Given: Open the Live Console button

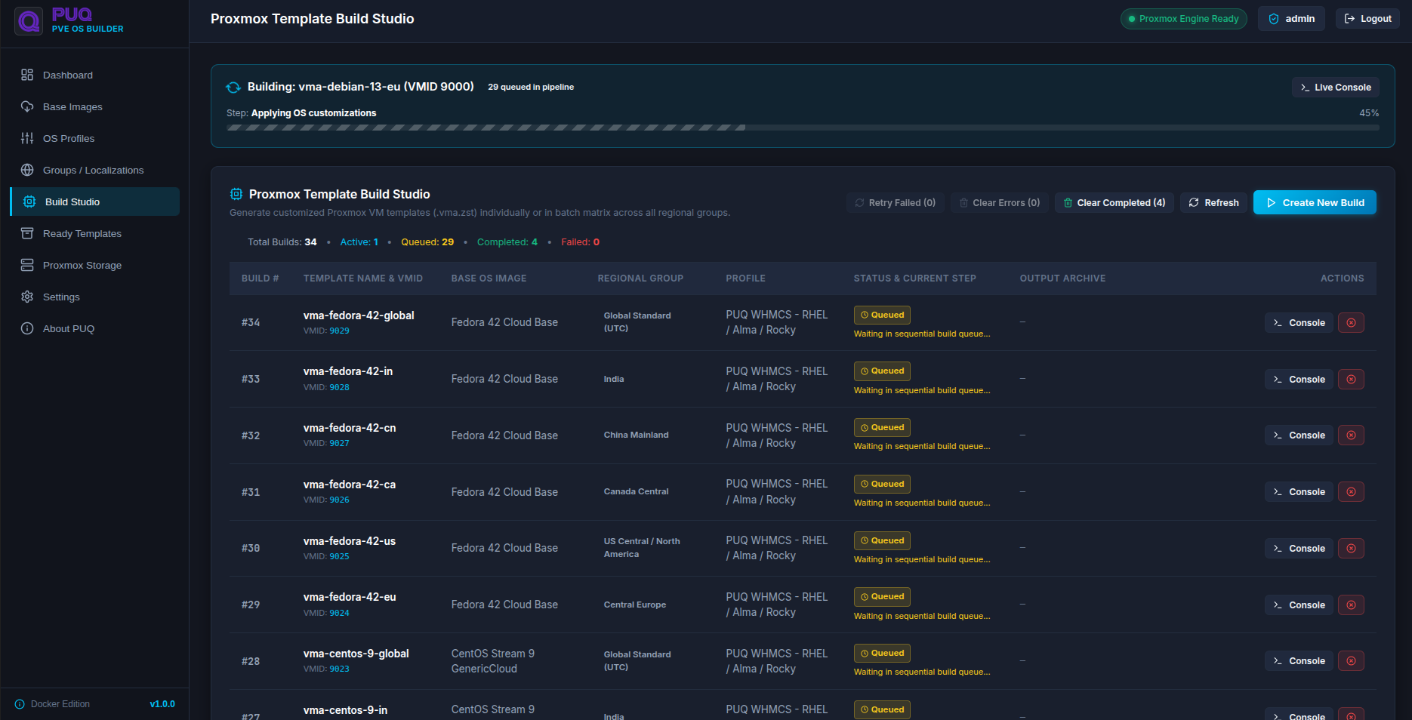Looking at the screenshot, I should [x=1336, y=88].
